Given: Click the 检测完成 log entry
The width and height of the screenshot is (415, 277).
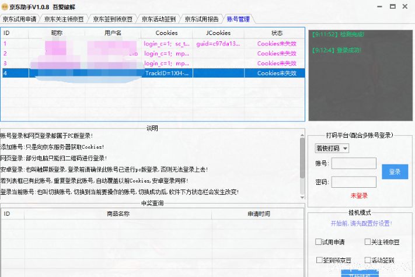Looking at the screenshot, I should click(x=338, y=34).
